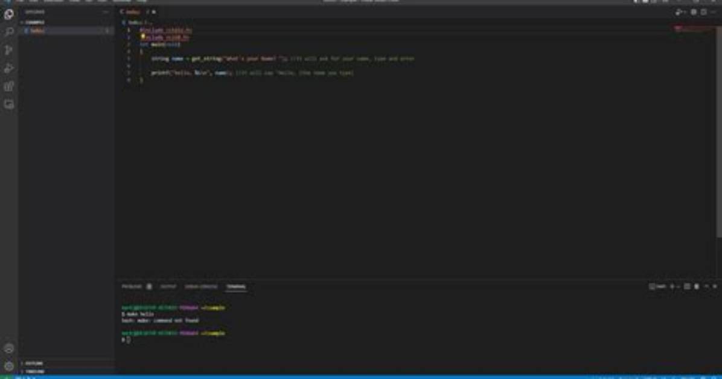Click the 'command not found' terminal output

[x=160, y=320]
